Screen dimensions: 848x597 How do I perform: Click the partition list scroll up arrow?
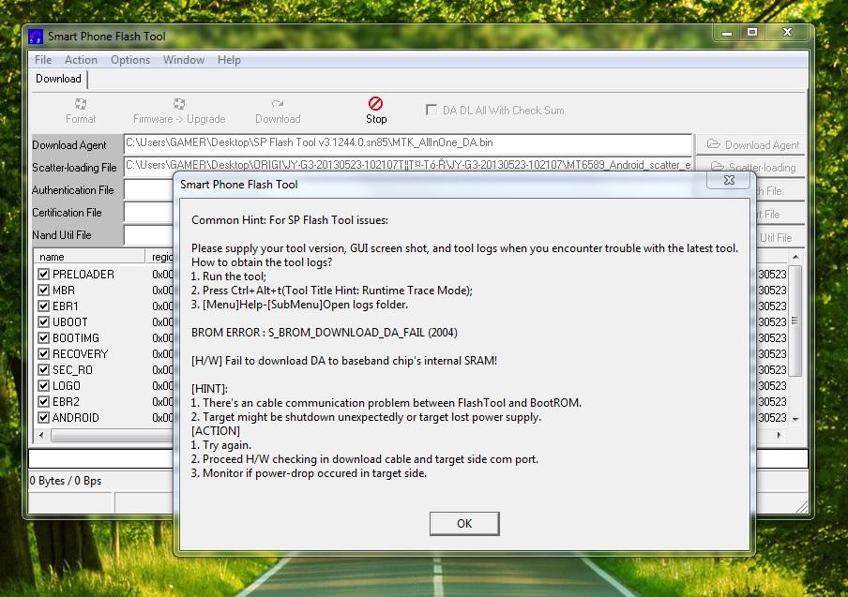click(x=795, y=257)
